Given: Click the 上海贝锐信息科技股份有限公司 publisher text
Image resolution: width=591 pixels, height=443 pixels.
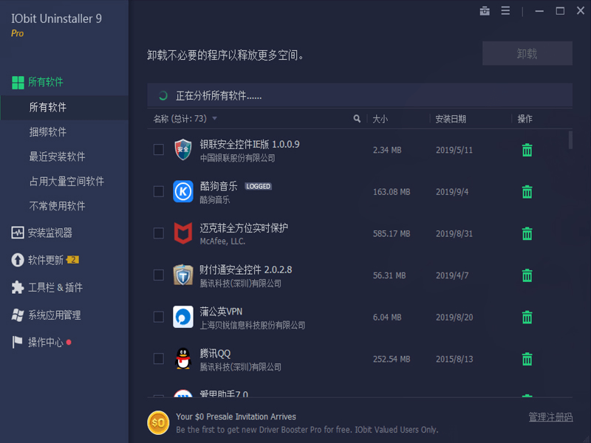Looking at the screenshot, I should click(253, 326).
